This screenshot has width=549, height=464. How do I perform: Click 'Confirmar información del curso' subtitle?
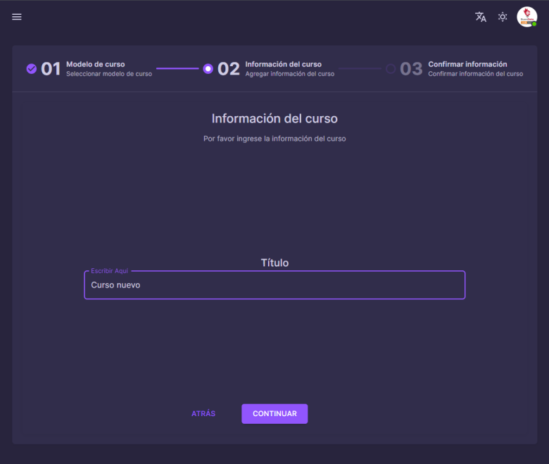coord(476,74)
